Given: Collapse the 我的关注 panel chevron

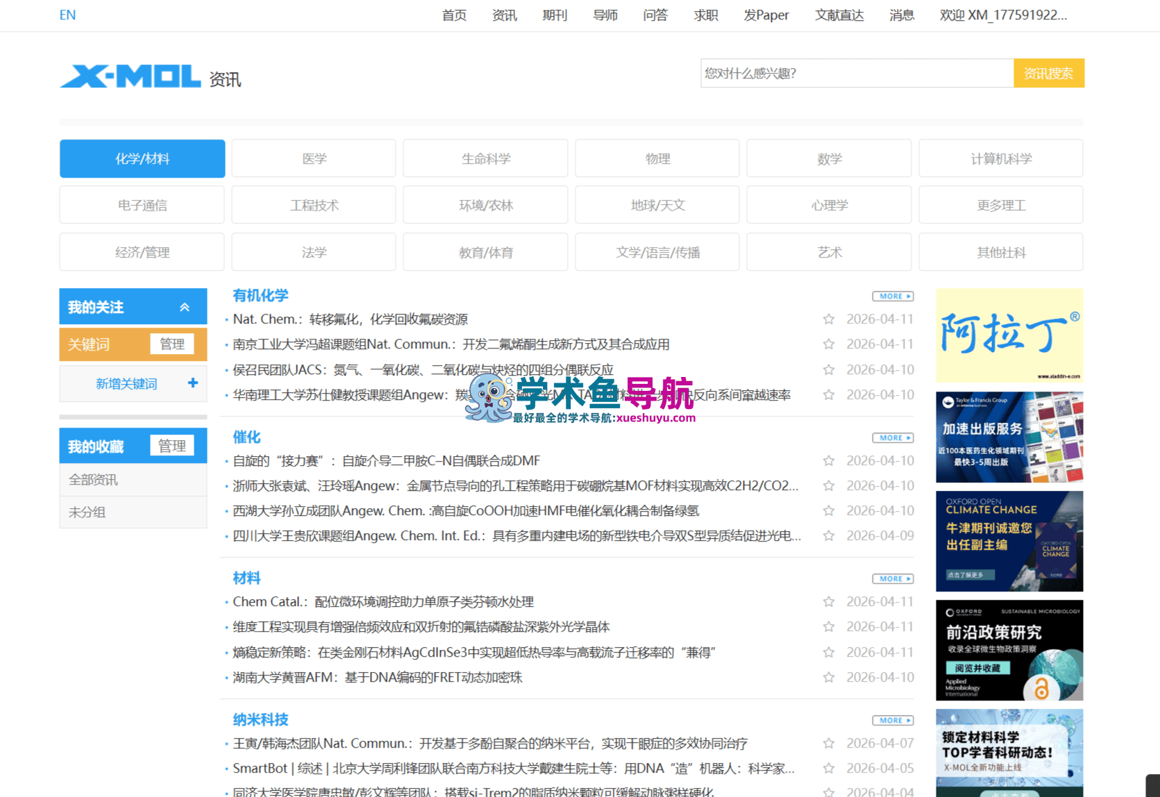Looking at the screenshot, I should [185, 308].
